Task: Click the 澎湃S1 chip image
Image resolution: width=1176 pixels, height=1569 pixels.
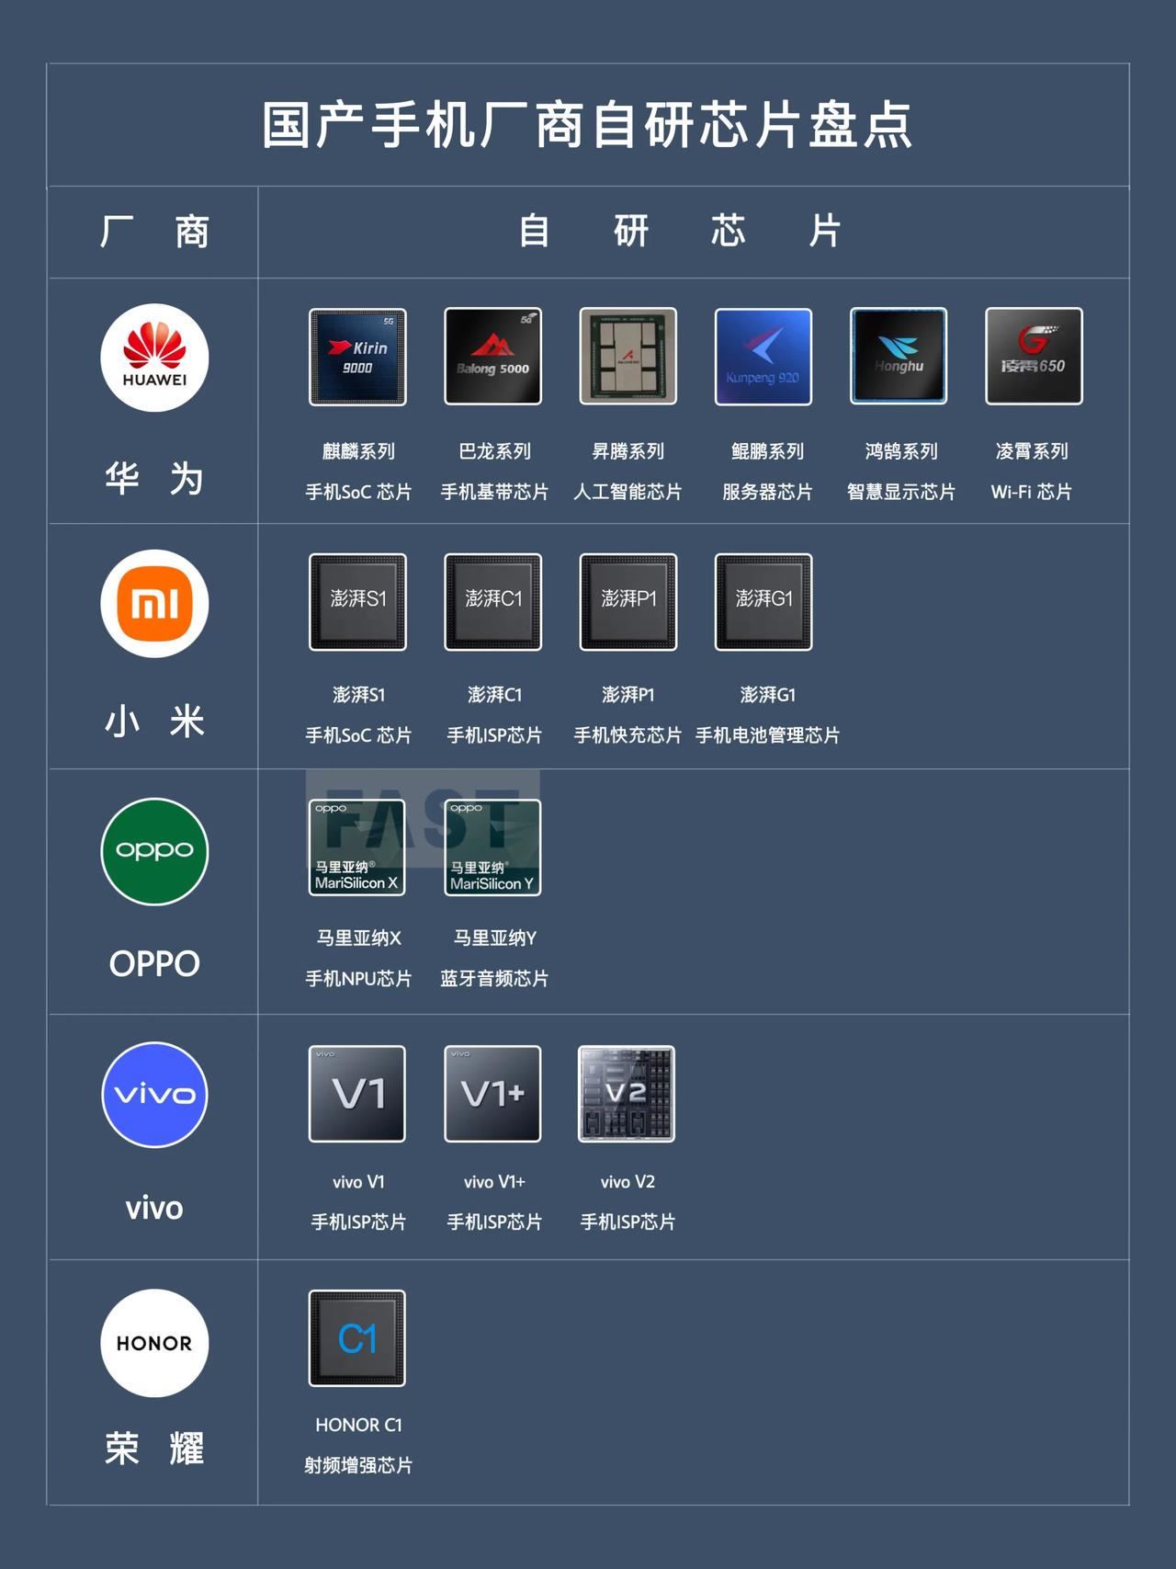Action: (x=357, y=602)
